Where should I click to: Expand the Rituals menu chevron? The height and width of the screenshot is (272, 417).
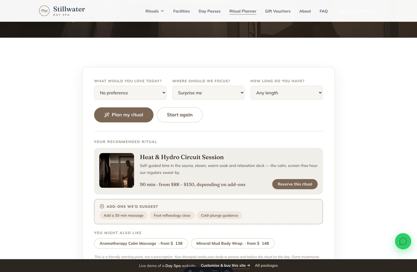pos(162,11)
